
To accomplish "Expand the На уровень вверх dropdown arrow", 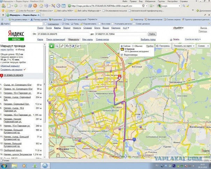I will coord(29,20).
